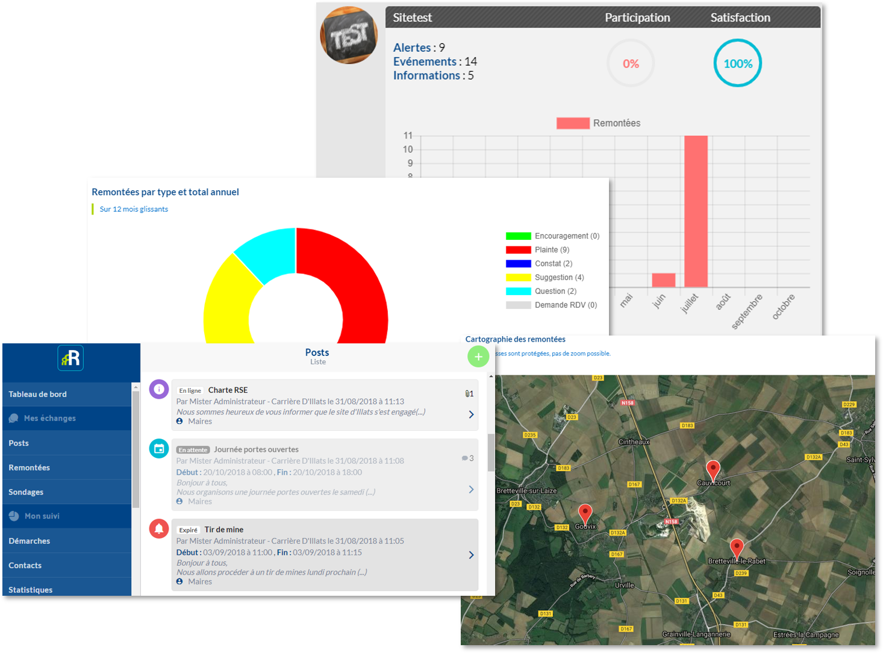Click the comment count icon on Journée portes ouvertes
883x653 pixels.
[464, 458]
